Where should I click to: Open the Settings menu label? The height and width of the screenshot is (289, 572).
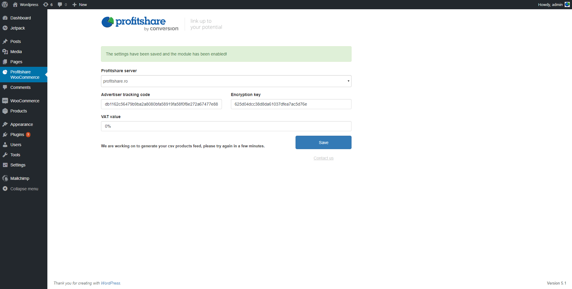[18, 165]
